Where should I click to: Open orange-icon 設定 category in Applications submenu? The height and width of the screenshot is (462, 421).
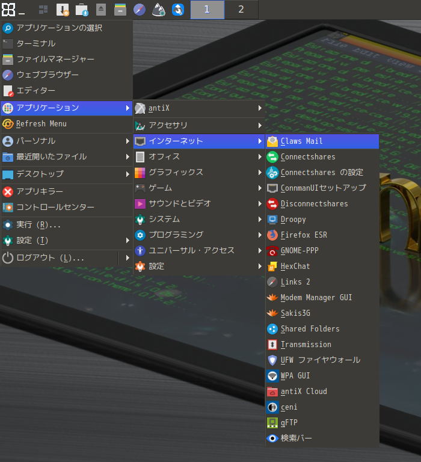tap(199, 266)
